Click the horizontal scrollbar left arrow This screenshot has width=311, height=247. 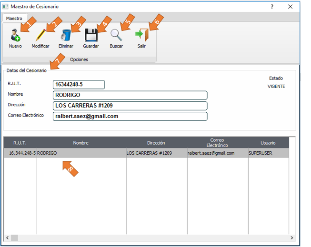7,237
